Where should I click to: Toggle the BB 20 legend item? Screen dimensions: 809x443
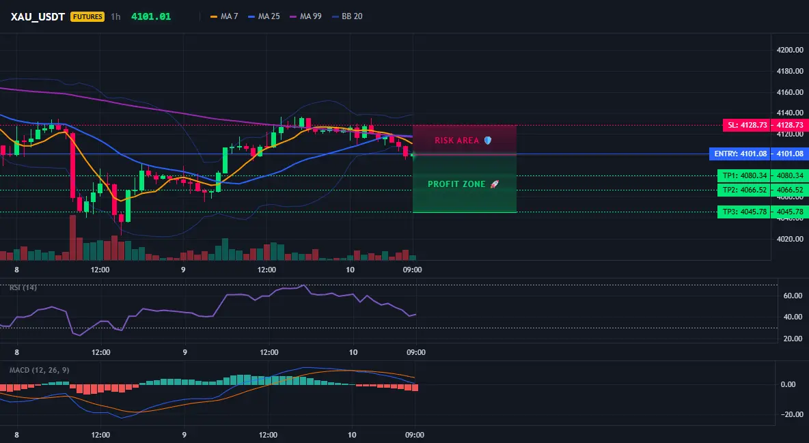346,16
